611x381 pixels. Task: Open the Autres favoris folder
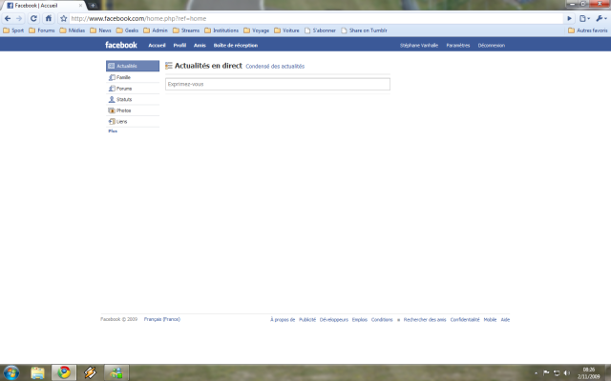588,30
